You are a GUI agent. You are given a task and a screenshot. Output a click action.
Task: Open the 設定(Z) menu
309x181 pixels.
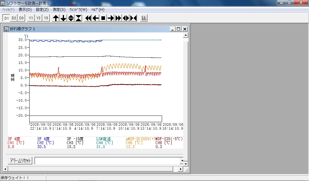pos(42,9)
